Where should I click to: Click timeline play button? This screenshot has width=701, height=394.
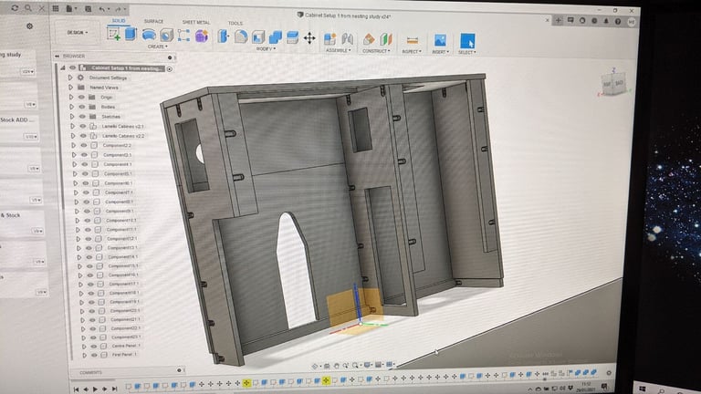pos(95,389)
